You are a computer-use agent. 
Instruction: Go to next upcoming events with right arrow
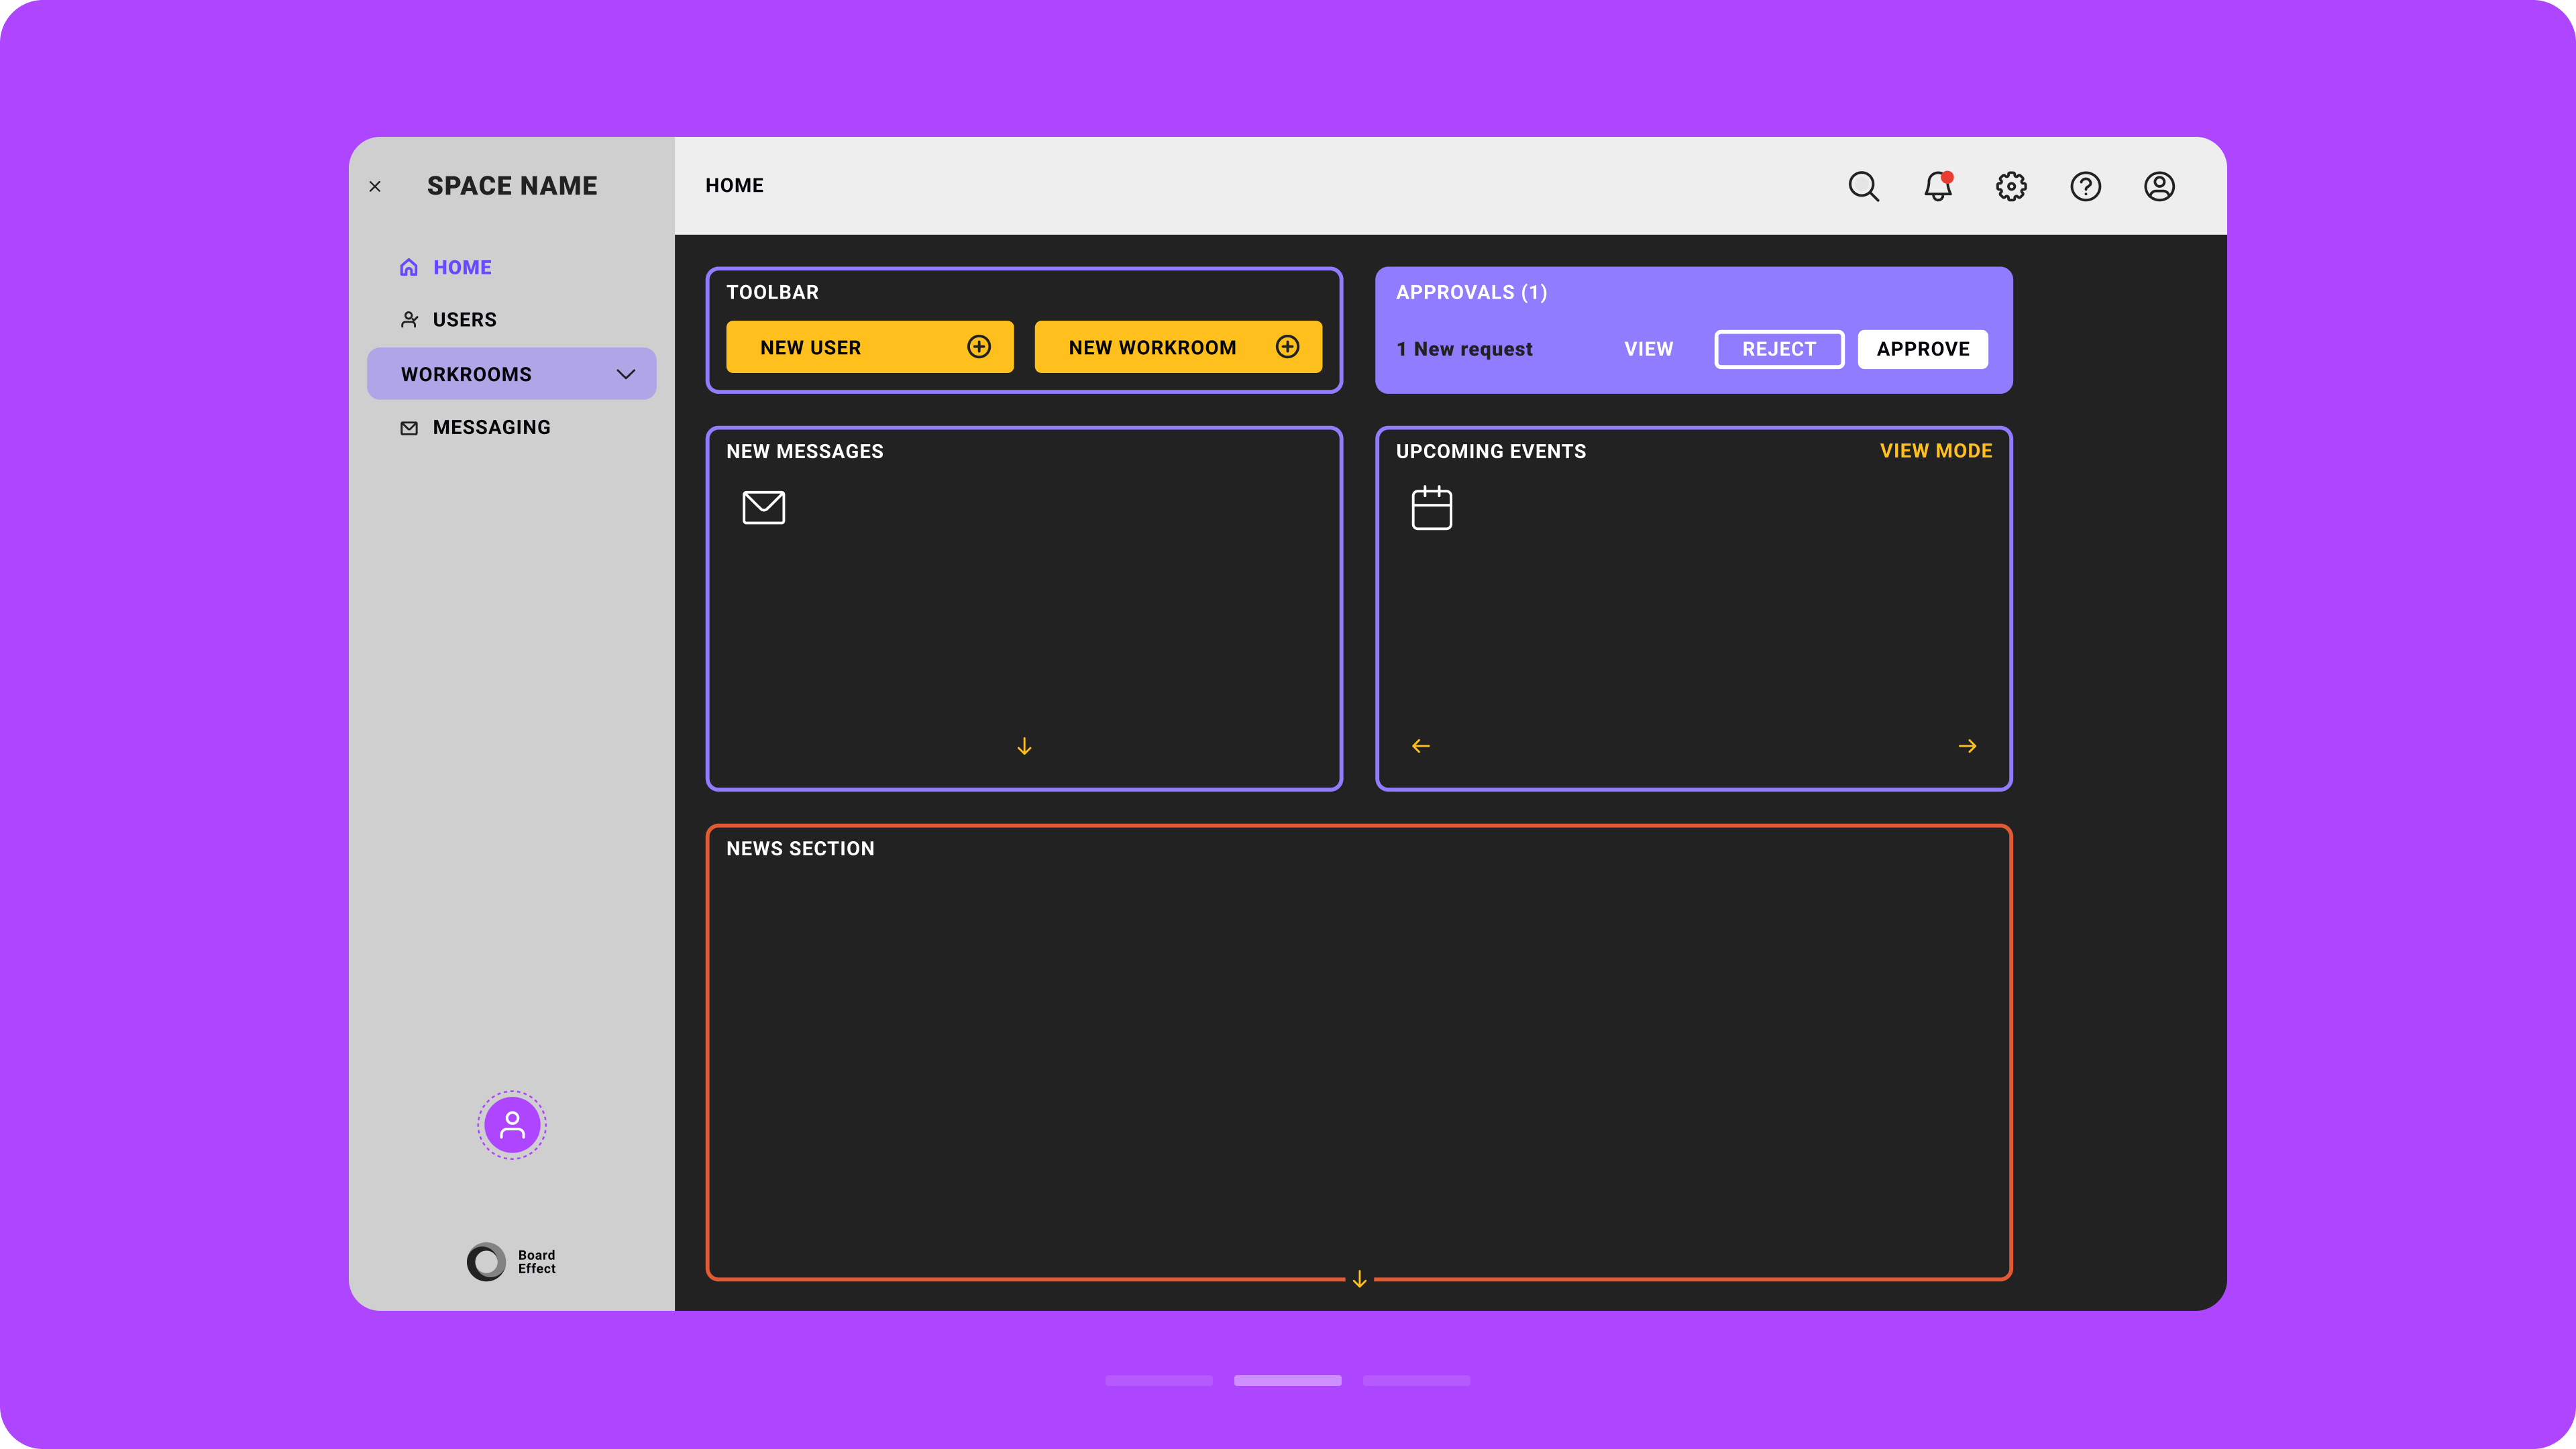tap(1967, 746)
